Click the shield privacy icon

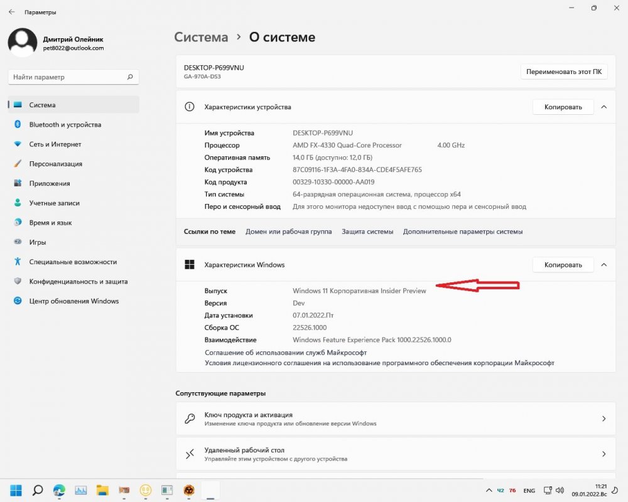pos(18,281)
